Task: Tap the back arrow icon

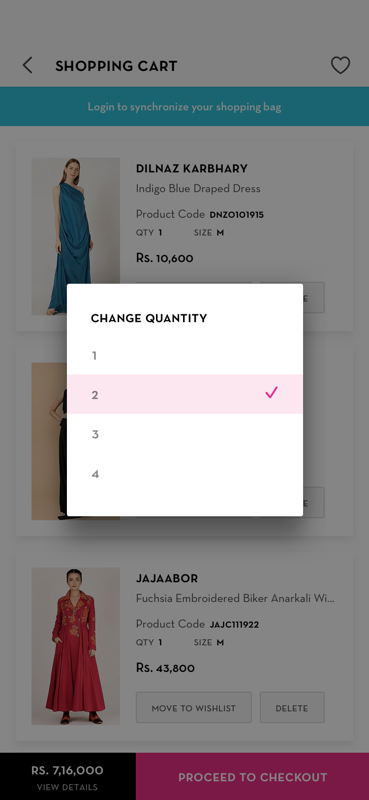Action: coord(28,65)
